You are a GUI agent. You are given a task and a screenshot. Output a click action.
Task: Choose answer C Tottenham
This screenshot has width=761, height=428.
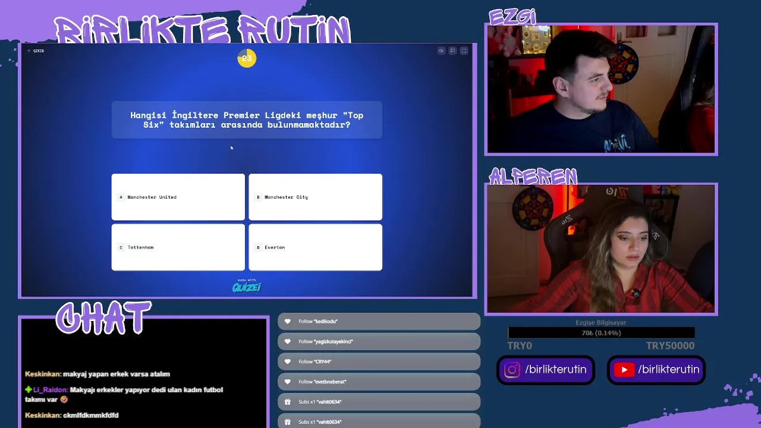click(178, 247)
